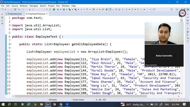Open the Edit menu
Image resolution: width=190 pixels, height=107 pixels.
pos(8,6)
